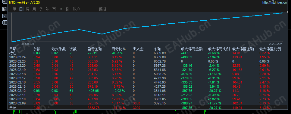Image resolution: width=291 pixels, height=114 pixels.
Task: Switch to the 周 weekly tab
Action: coord(27,9)
